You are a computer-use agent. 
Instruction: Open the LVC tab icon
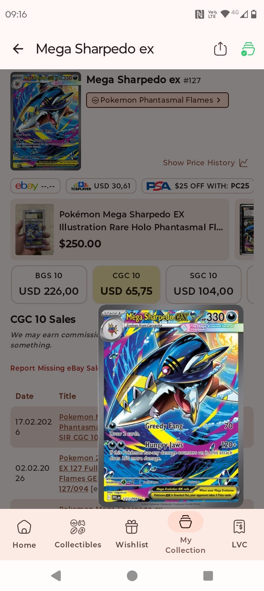pyautogui.click(x=239, y=527)
